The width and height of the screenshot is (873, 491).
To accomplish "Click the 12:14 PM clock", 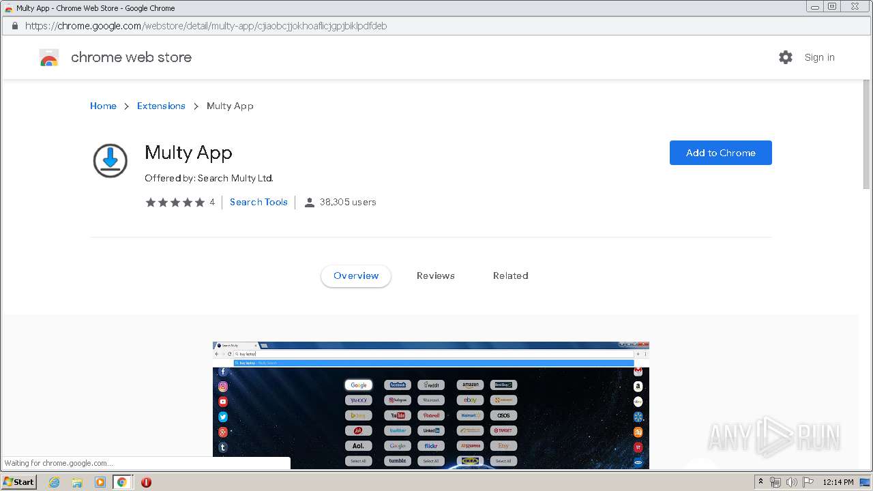I will 838,482.
